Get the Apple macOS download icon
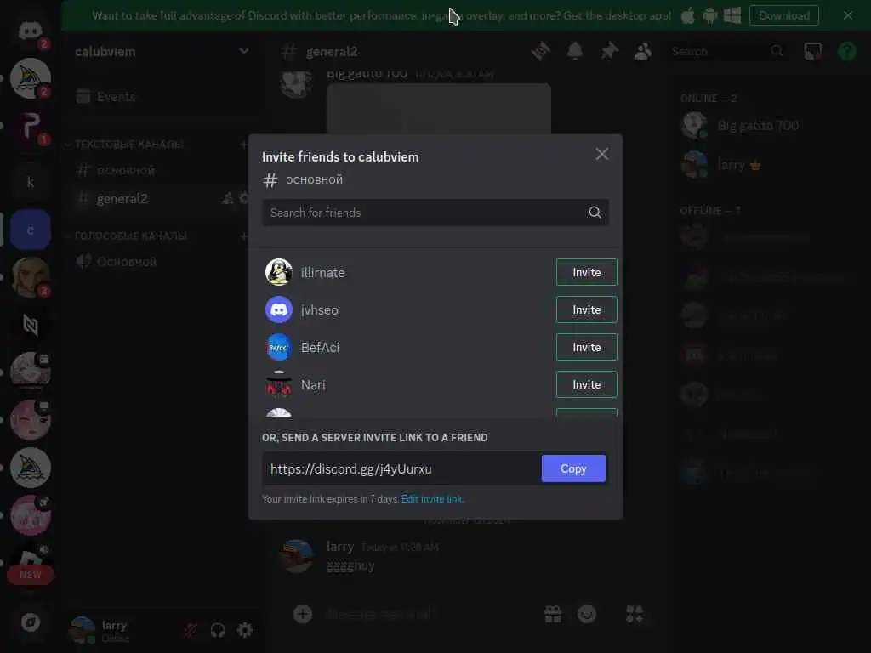The width and height of the screenshot is (871, 653). tap(687, 15)
